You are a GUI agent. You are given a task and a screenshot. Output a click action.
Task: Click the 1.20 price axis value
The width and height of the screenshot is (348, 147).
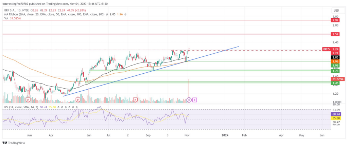click(335, 94)
